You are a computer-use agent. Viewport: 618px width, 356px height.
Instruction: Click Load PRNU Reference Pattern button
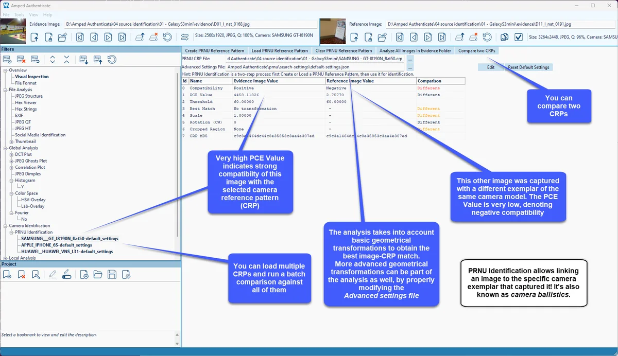[x=280, y=51]
